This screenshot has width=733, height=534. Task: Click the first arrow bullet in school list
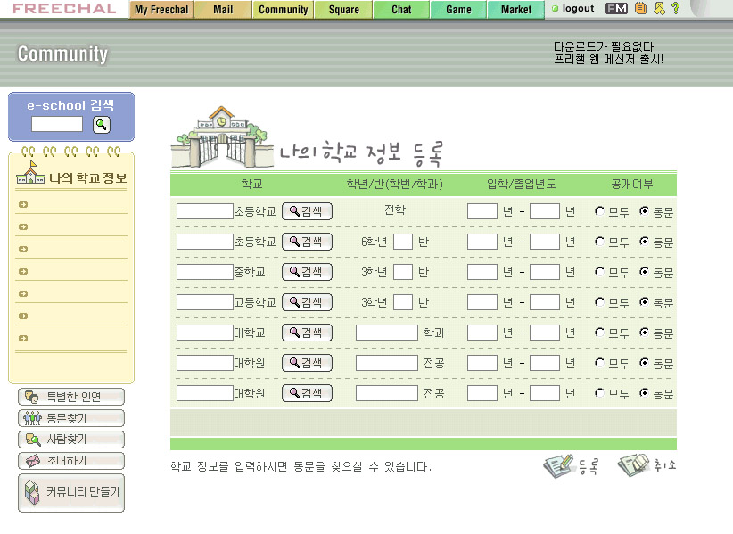pos(23,205)
